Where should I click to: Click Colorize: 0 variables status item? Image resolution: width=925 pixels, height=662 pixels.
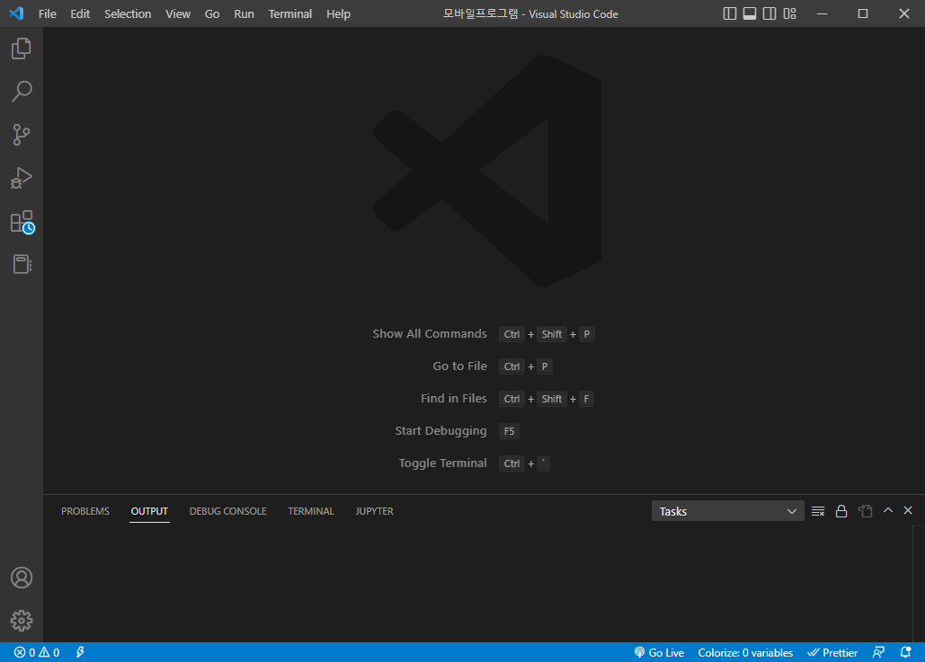click(x=745, y=652)
